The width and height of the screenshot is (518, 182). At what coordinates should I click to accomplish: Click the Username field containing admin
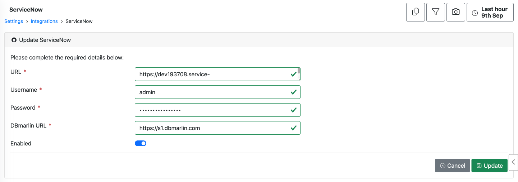point(217,92)
